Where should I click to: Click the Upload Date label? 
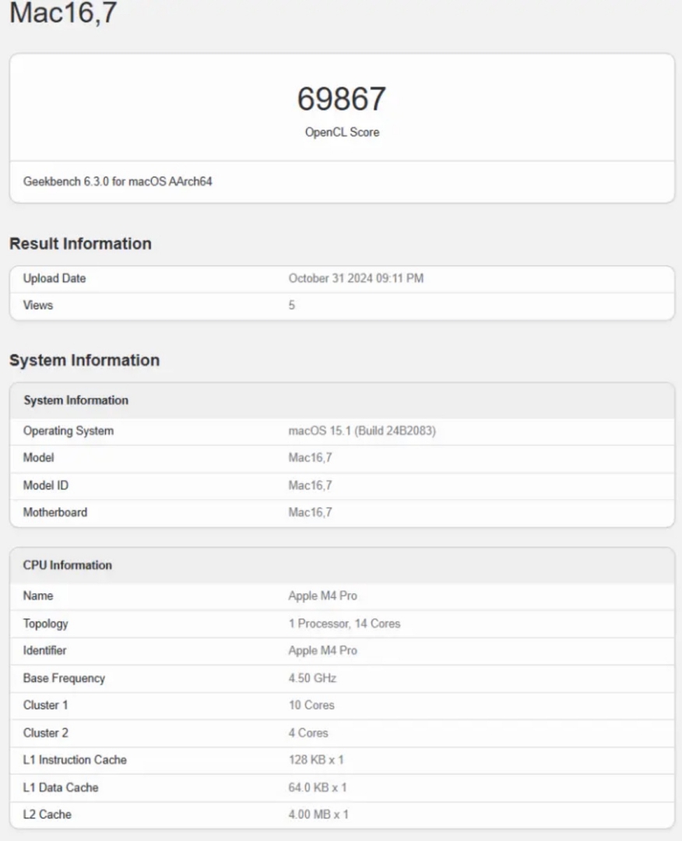54,278
